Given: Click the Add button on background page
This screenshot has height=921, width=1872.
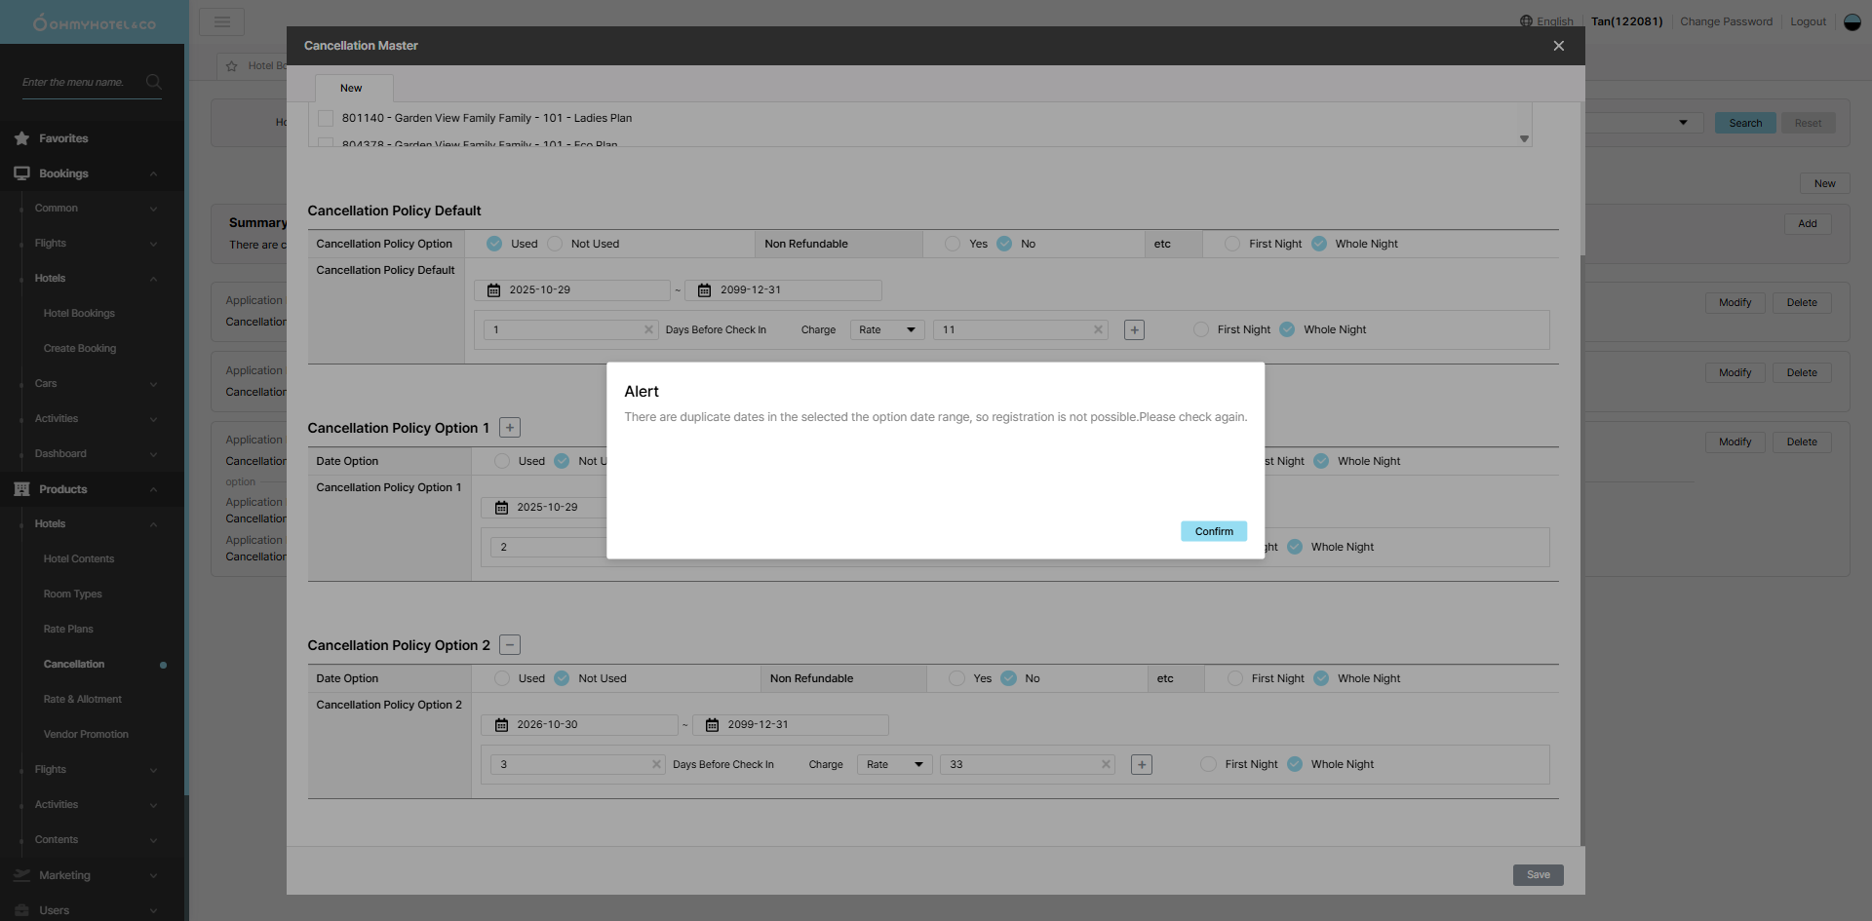Looking at the screenshot, I should click(x=1808, y=224).
